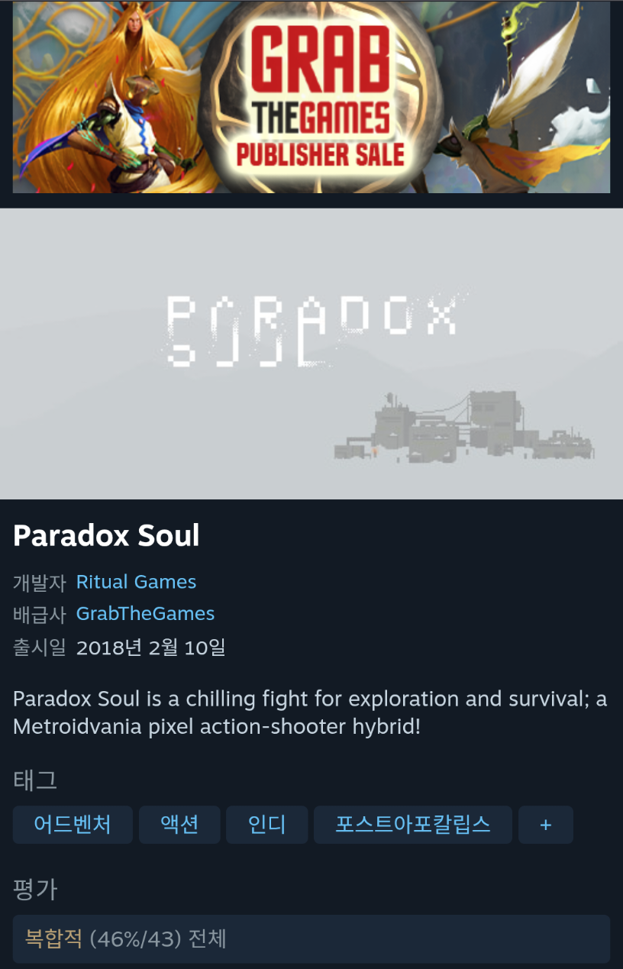Select the 포스트아포칼립스 tag
623x969 pixels.
[x=413, y=825]
